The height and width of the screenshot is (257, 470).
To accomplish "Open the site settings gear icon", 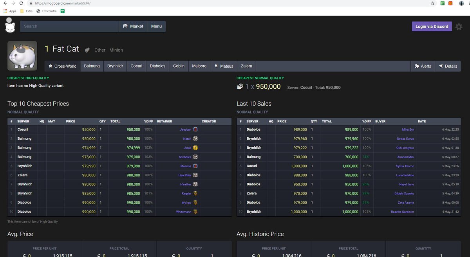I will tap(459, 27).
